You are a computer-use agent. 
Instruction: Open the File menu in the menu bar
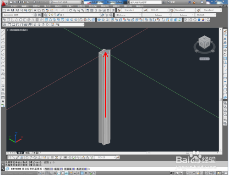pos(14,6)
